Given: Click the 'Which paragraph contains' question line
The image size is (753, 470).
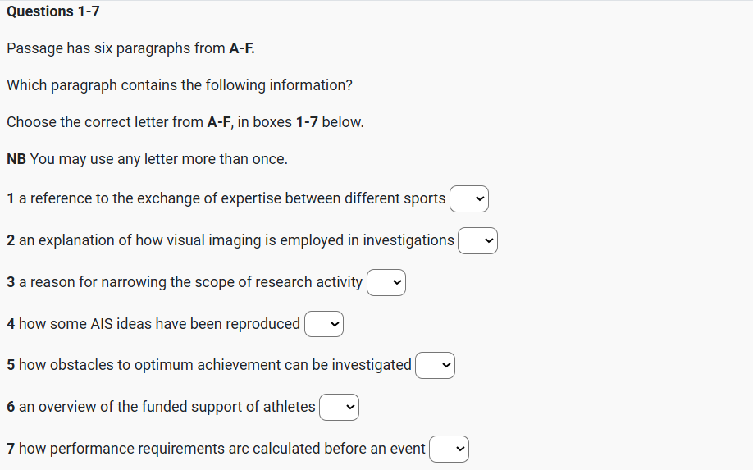Looking at the screenshot, I should tap(180, 85).
